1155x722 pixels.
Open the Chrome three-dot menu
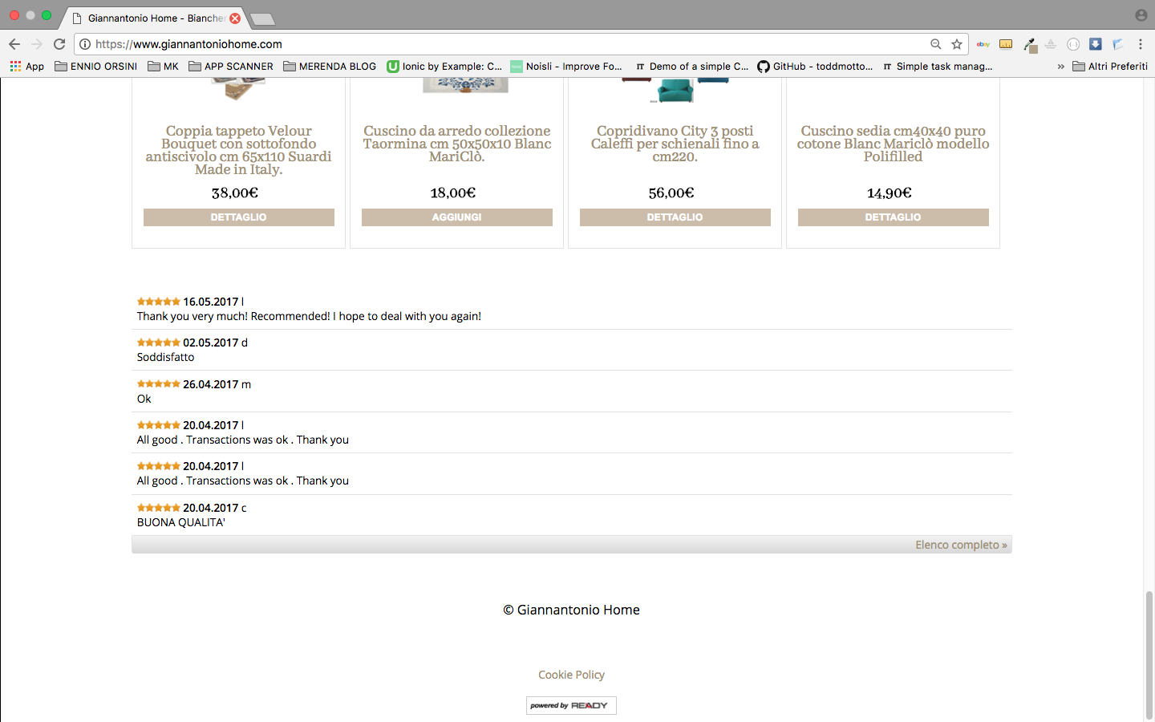click(1141, 44)
